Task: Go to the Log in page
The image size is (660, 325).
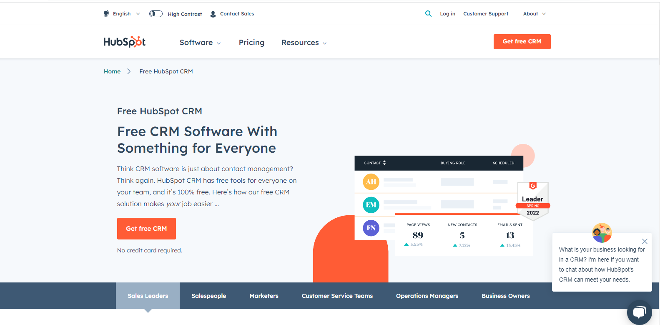Action: (447, 14)
